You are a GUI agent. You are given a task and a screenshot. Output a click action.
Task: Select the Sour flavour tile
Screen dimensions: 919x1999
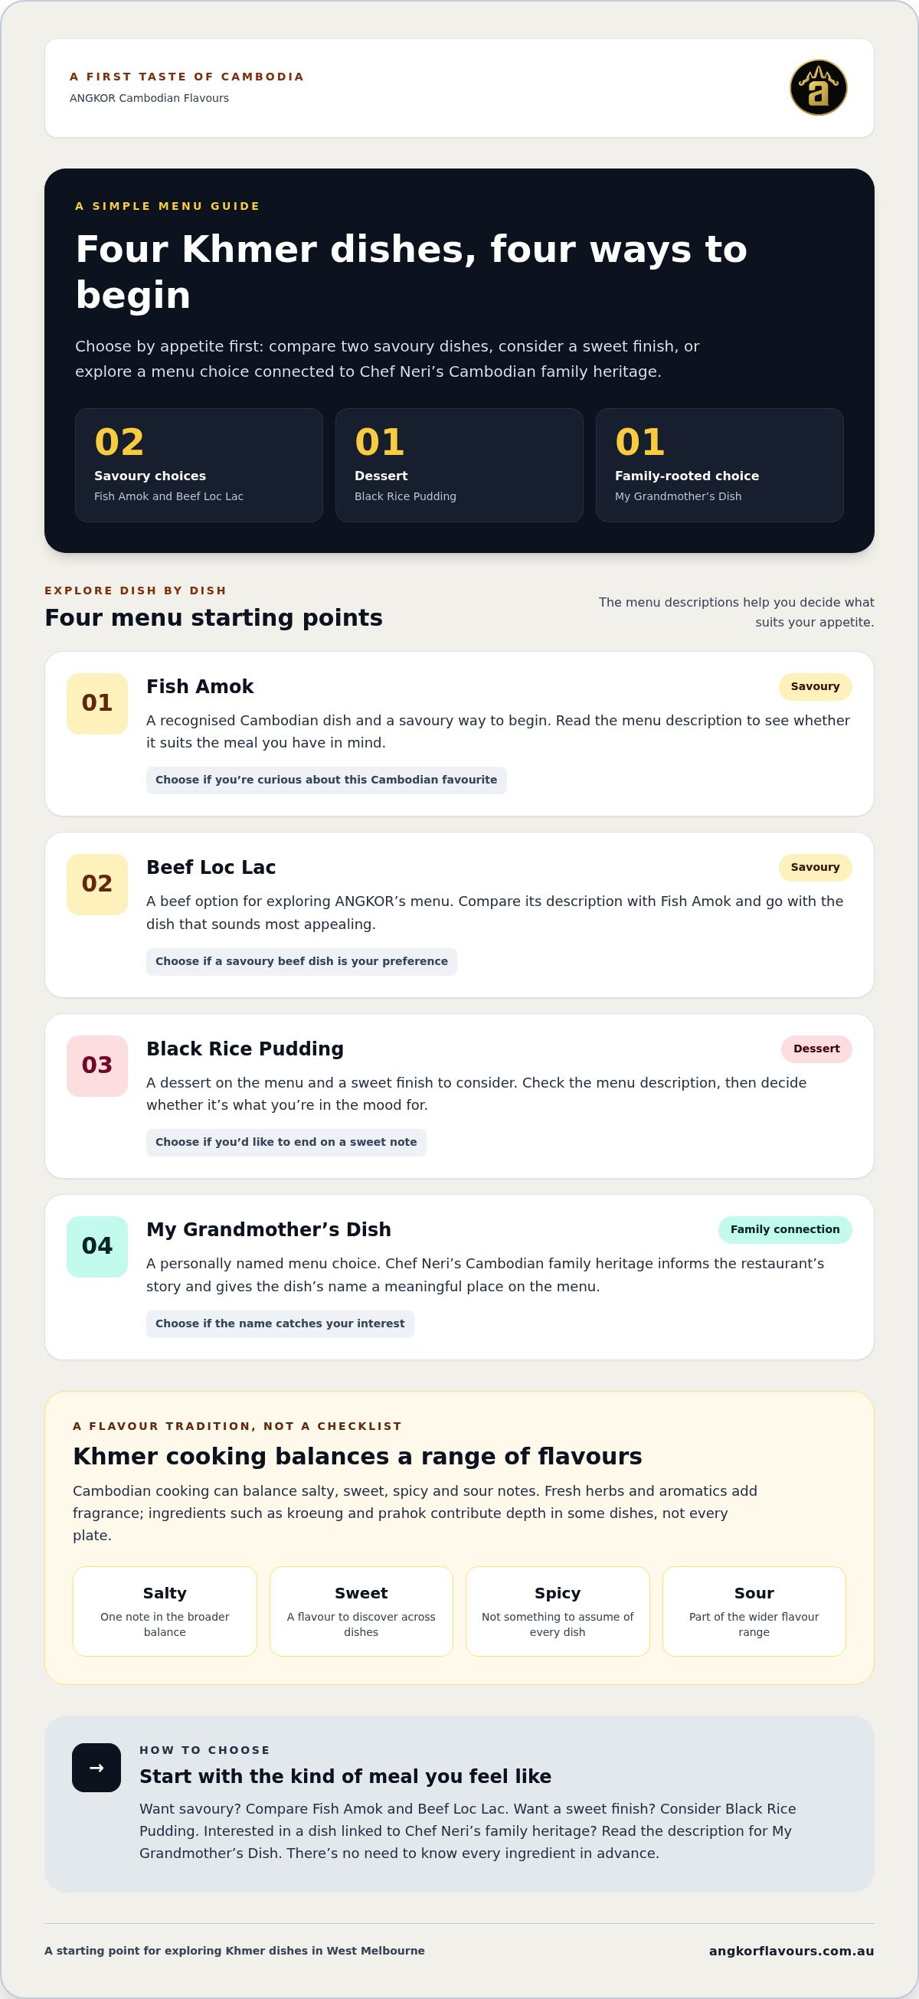tap(754, 1611)
